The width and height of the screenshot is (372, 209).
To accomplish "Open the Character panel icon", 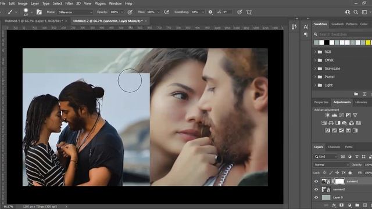I will (x=306, y=27).
